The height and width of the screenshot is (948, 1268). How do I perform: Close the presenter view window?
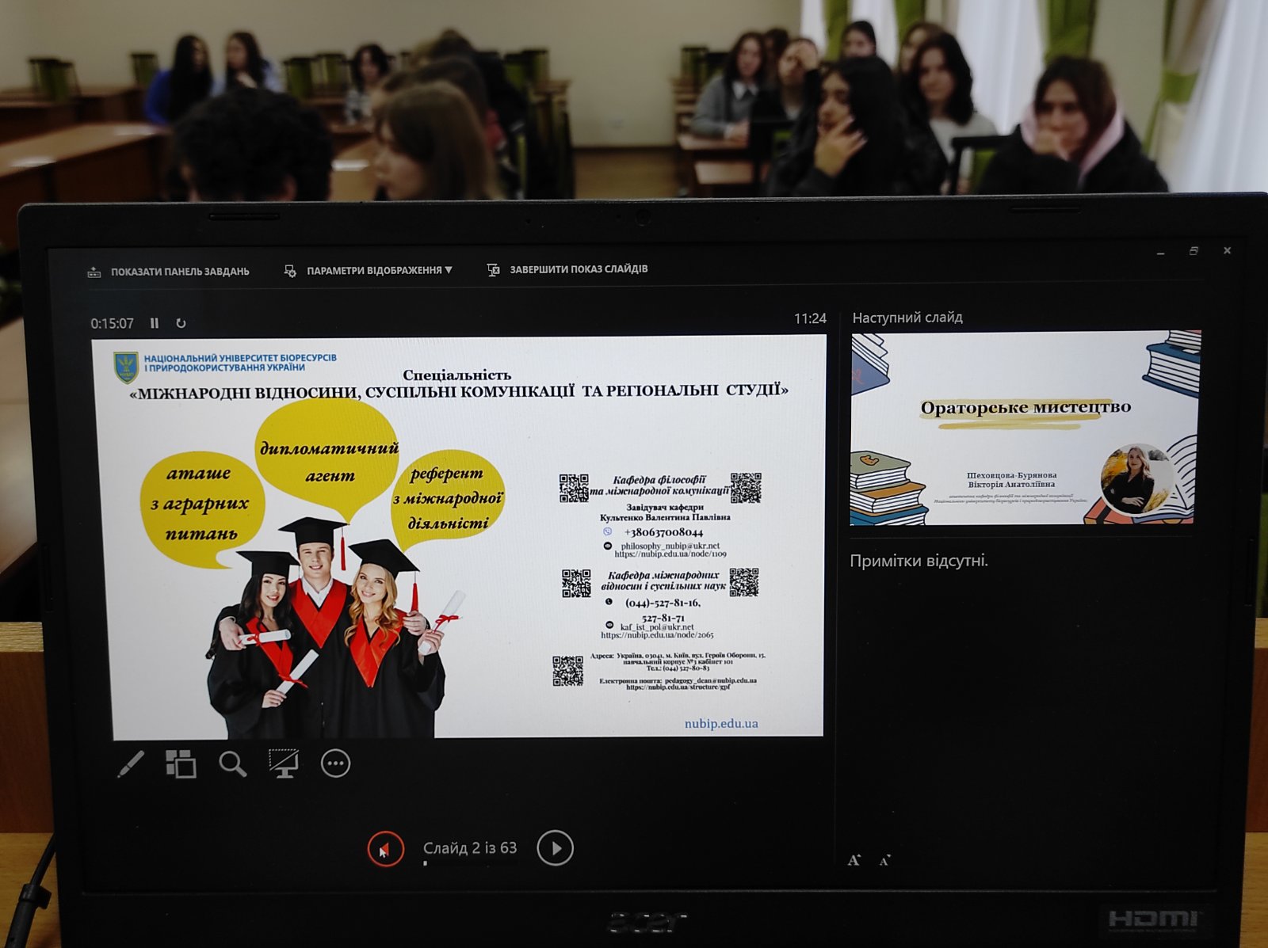[x=1227, y=250]
